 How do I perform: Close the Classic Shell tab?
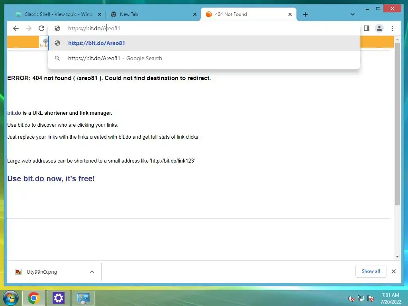99,14
